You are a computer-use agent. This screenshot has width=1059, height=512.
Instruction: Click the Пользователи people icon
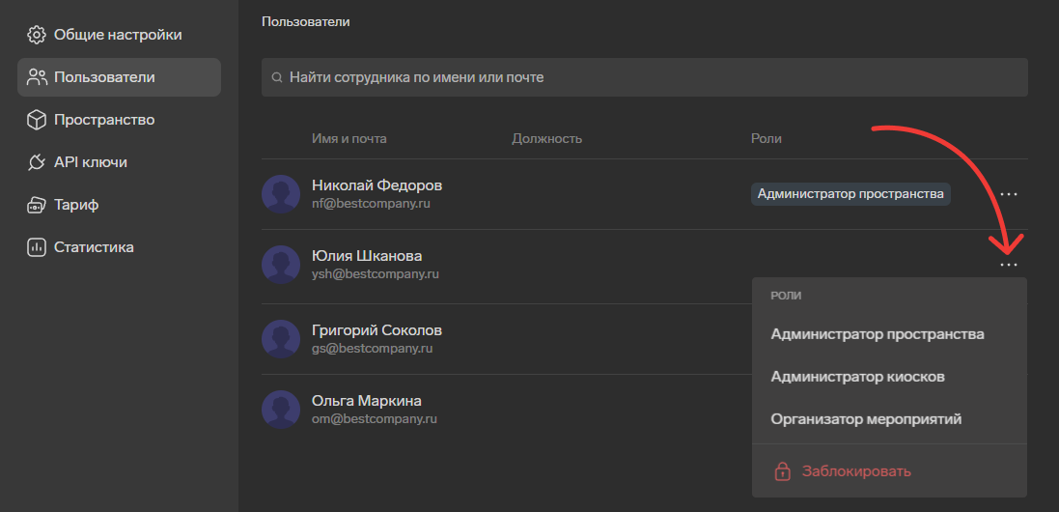pyautogui.click(x=36, y=77)
